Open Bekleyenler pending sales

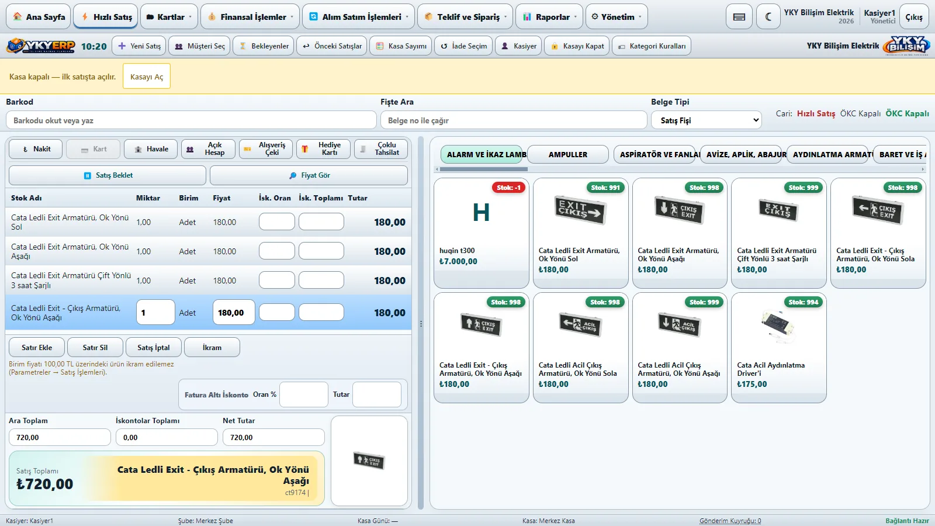[x=264, y=46]
